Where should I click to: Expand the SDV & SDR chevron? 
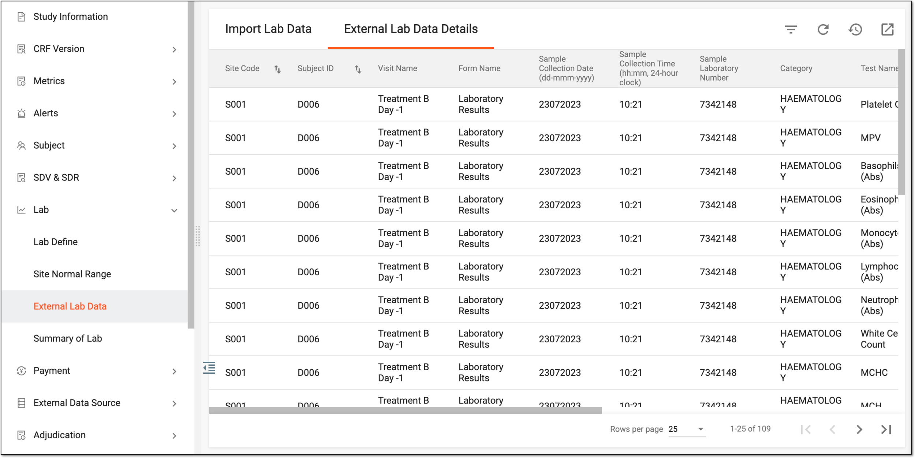click(174, 178)
